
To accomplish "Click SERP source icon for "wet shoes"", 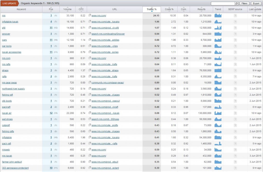I will tap(235, 119).
